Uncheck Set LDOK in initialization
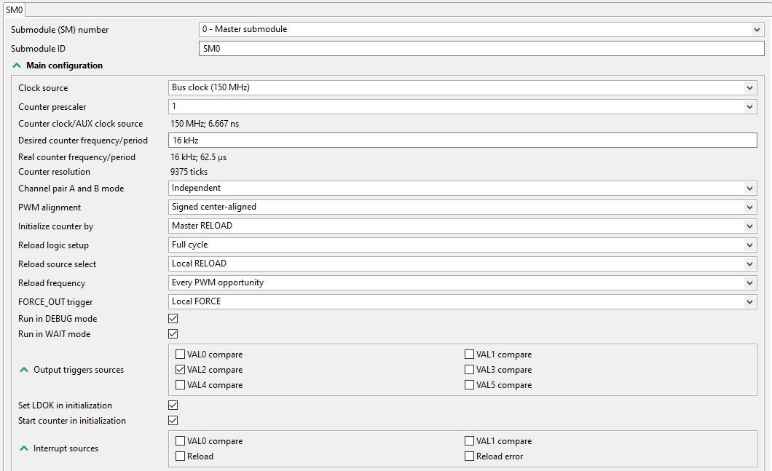 coord(173,405)
